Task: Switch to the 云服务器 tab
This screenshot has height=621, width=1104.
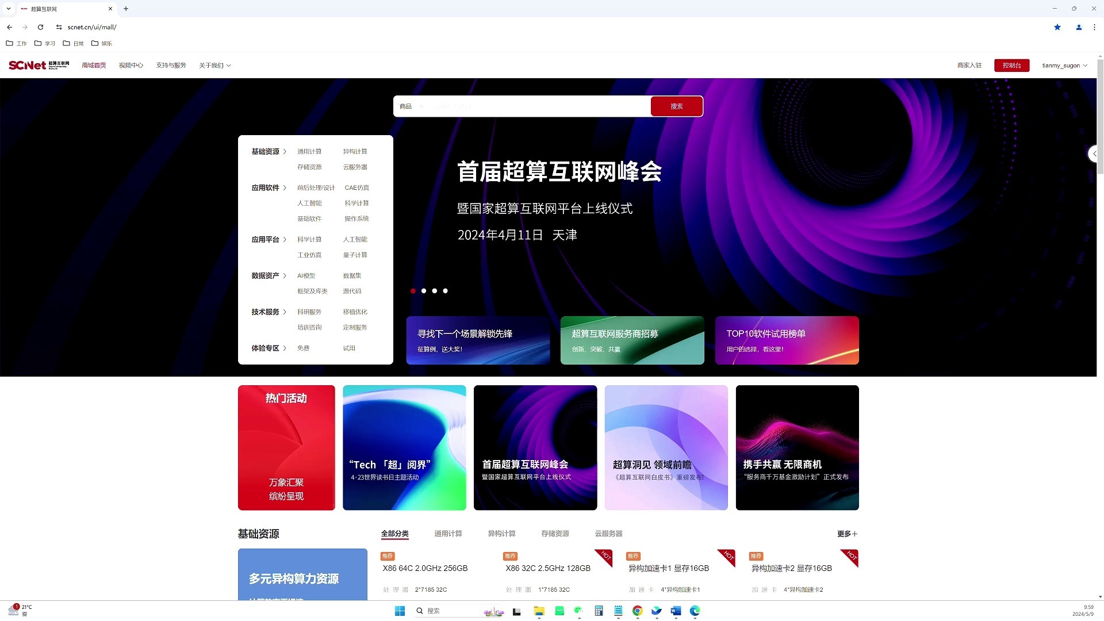Action: pyautogui.click(x=608, y=534)
